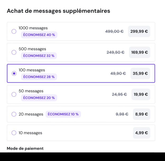Click the crossed-out 499,00 € price
The height and width of the screenshot is (161, 165).
tap(114, 31)
